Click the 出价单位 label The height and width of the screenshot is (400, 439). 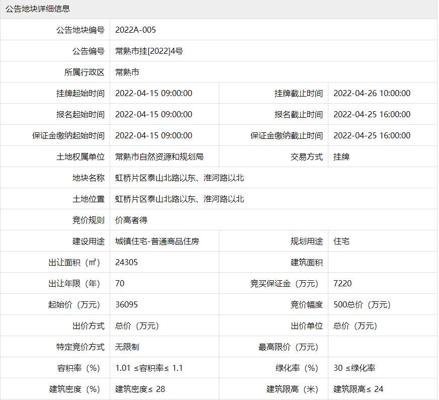tap(307, 326)
